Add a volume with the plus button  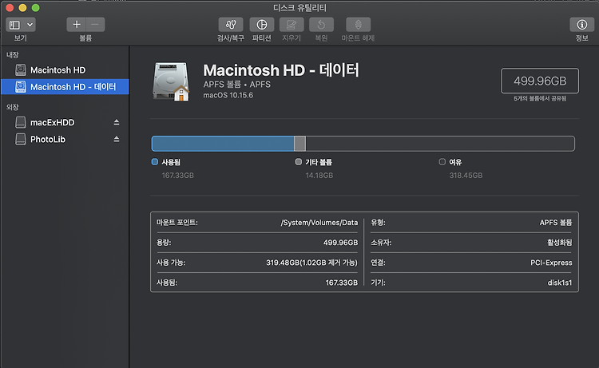pos(77,25)
